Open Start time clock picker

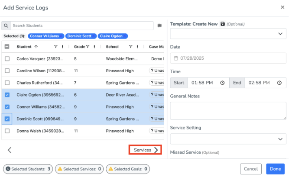(x=222, y=83)
